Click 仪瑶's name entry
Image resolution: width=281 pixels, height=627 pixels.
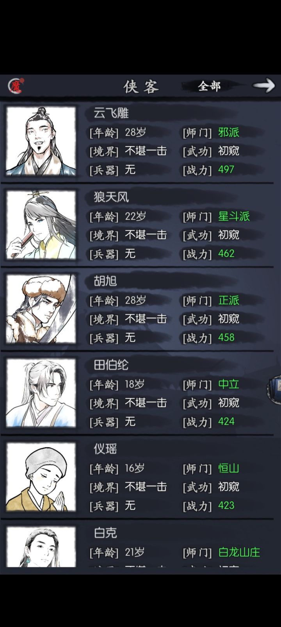pos(105,449)
